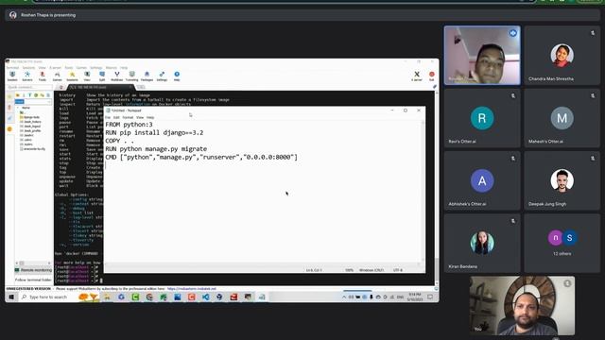
Task: Open the mobaxterm.mobatek.net link
Action: [192, 289]
